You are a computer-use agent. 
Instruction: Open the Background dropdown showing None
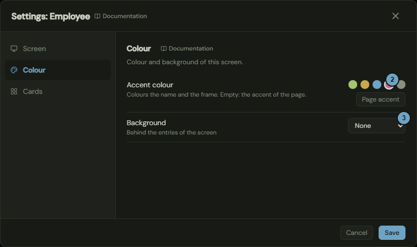click(376, 126)
